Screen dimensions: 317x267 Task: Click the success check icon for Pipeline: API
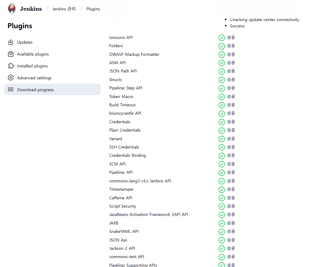[x=222, y=173]
